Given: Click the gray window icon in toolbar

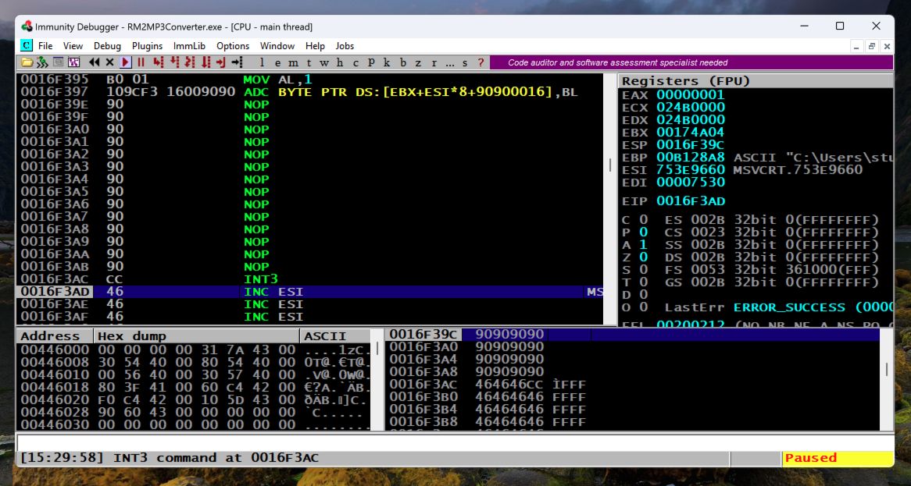Looking at the screenshot, I should (58, 62).
